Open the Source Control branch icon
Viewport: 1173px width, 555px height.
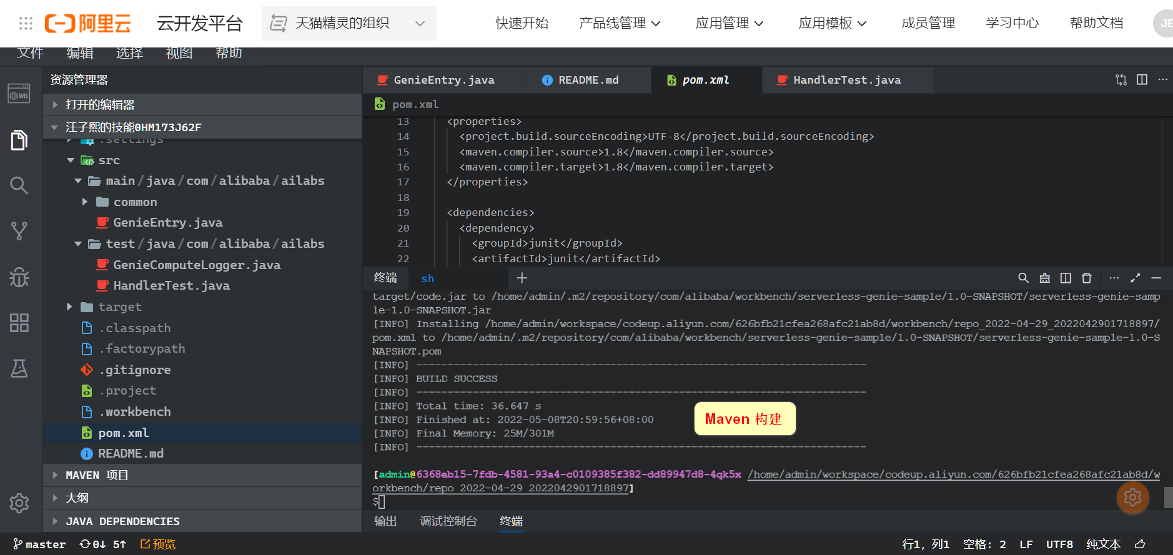pos(19,231)
